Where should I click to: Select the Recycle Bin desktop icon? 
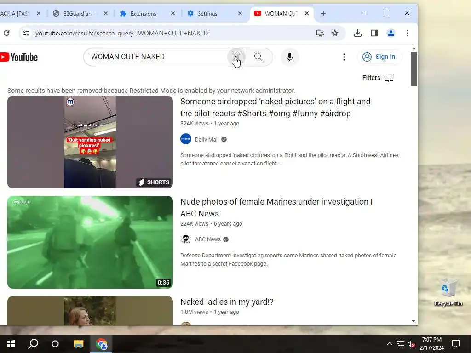tap(448, 292)
